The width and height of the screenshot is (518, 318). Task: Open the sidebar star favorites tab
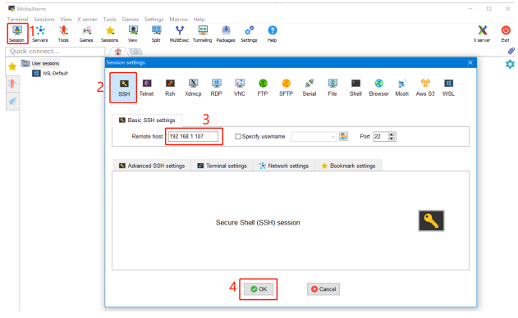coord(12,66)
